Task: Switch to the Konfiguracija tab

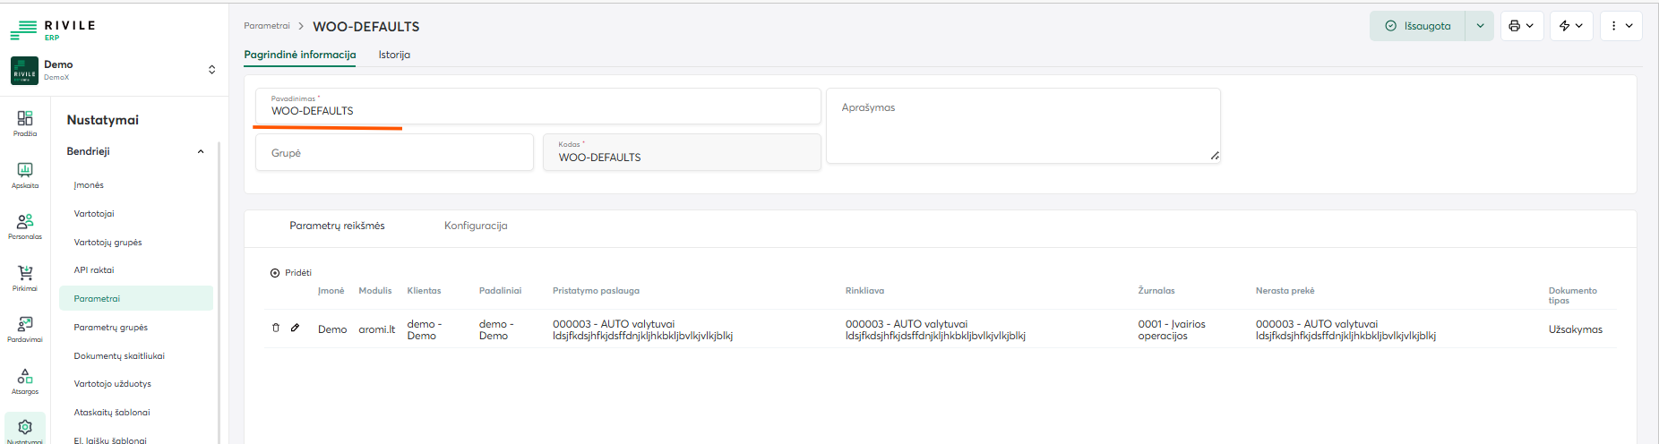Action: [x=476, y=226]
